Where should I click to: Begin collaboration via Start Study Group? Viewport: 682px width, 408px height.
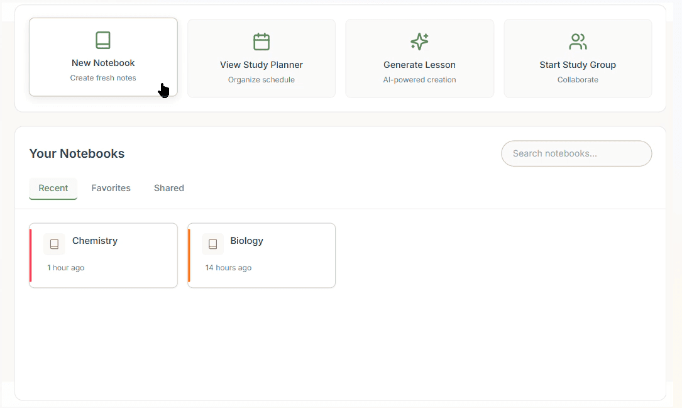pyautogui.click(x=578, y=58)
